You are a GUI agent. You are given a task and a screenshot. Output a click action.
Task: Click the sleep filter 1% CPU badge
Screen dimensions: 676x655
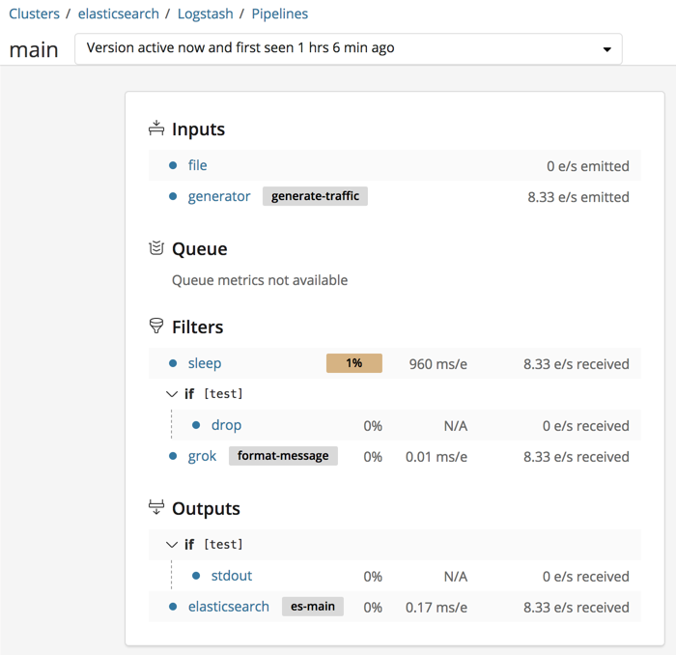pyautogui.click(x=354, y=363)
